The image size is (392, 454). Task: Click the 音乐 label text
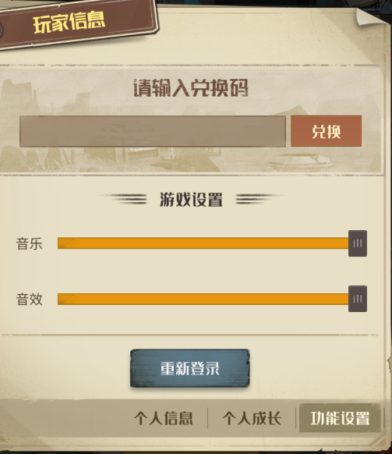pyautogui.click(x=29, y=243)
